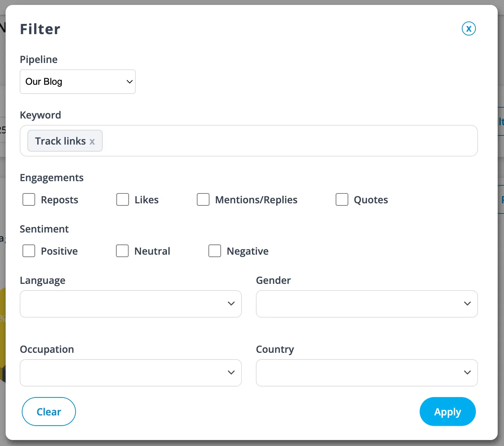Open the Country dropdown
The height and width of the screenshot is (446, 504).
(x=367, y=373)
